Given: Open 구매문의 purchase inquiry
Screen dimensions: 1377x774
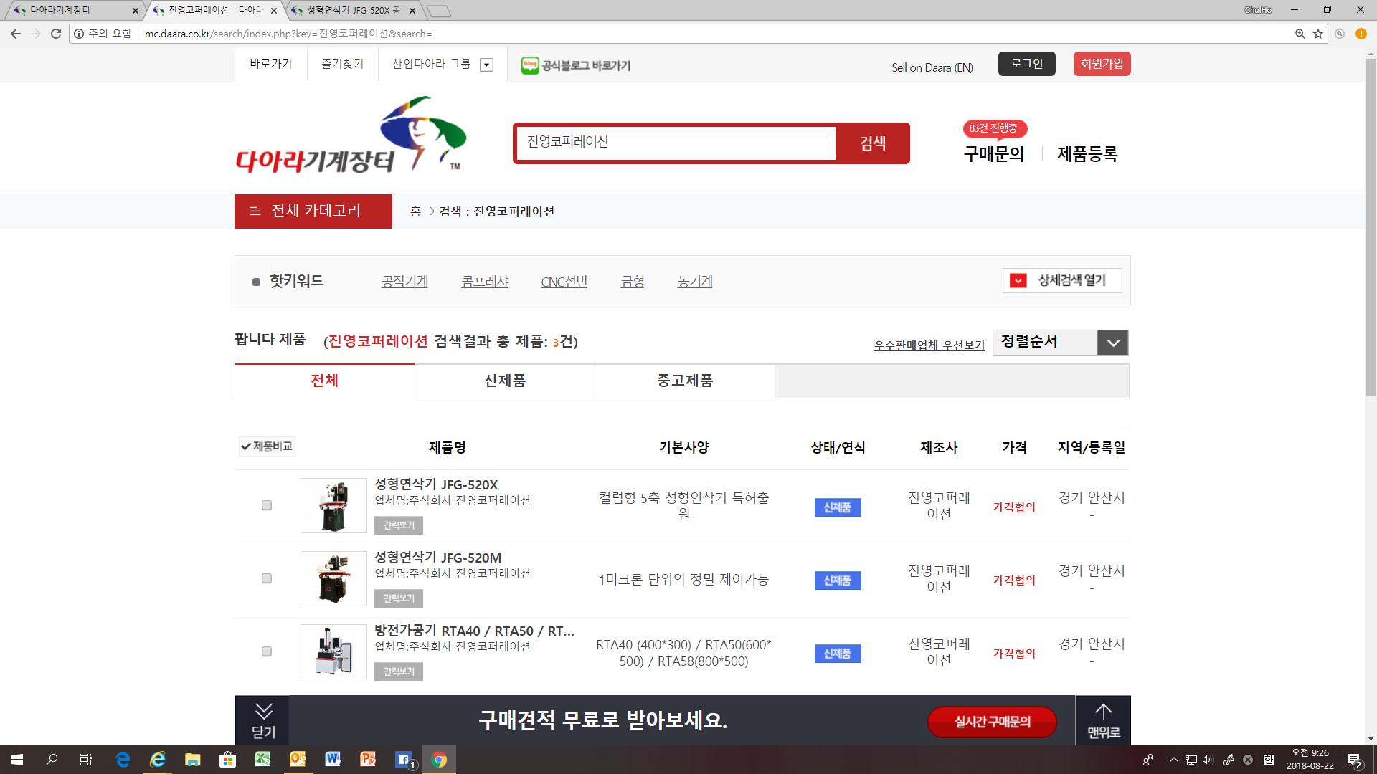Looking at the screenshot, I should click(x=994, y=154).
